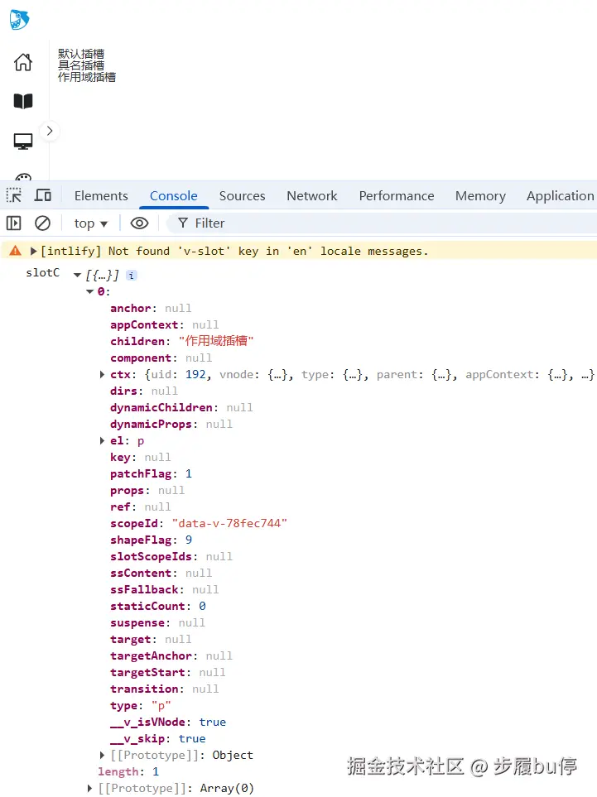Image resolution: width=597 pixels, height=797 pixels.
Task: Click the shark logo at top left
Action: pyautogui.click(x=19, y=19)
